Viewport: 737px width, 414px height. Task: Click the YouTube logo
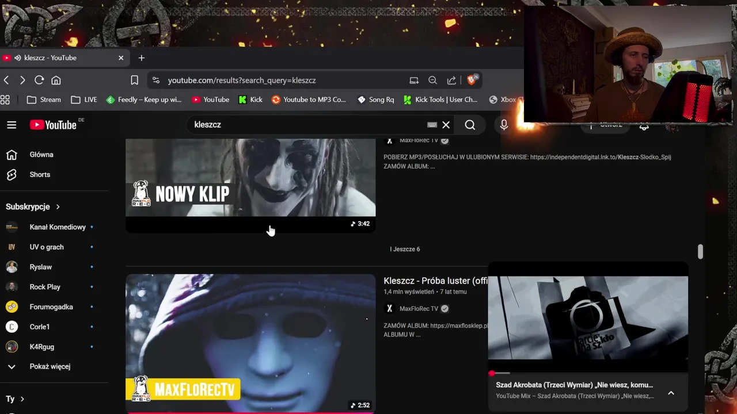(53, 125)
